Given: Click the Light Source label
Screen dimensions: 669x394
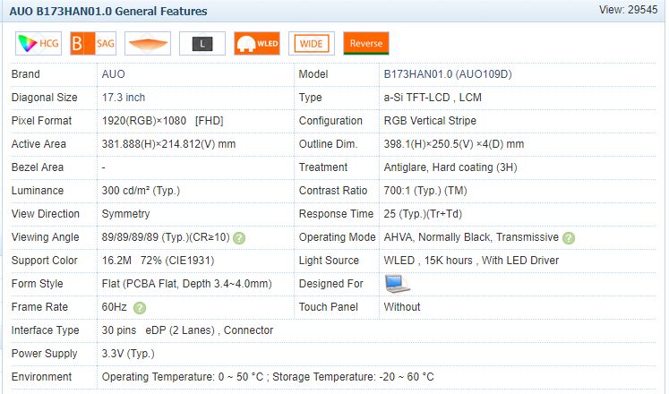Looking at the screenshot, I should coord(329,261).
